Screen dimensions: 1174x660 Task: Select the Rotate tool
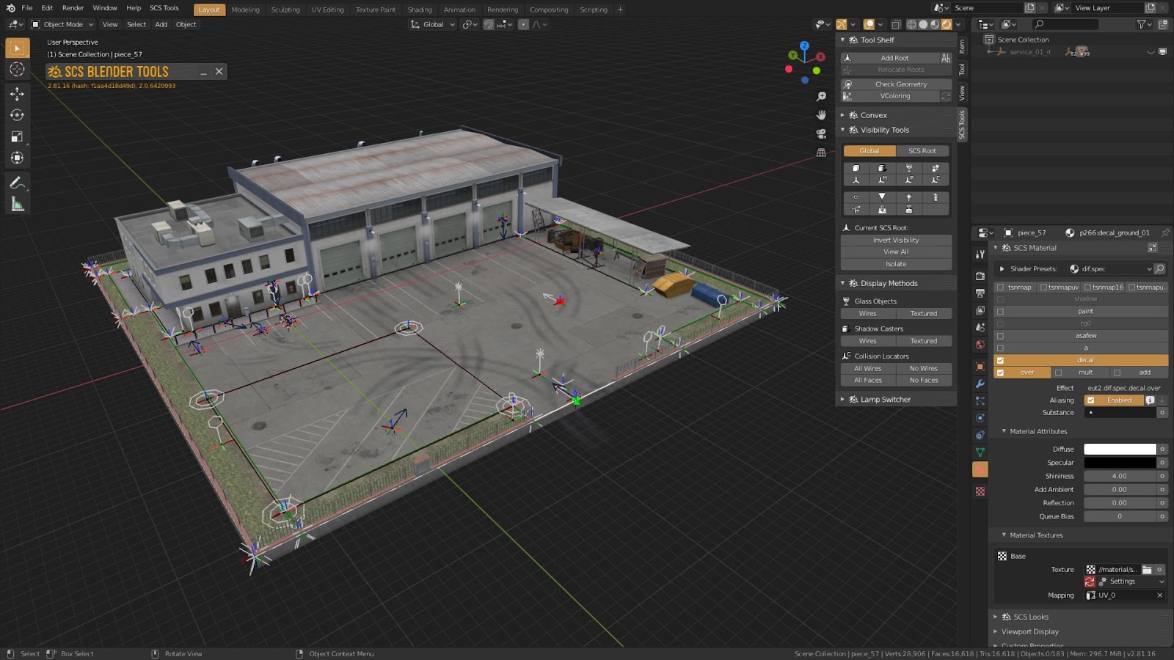pos(17,115)
